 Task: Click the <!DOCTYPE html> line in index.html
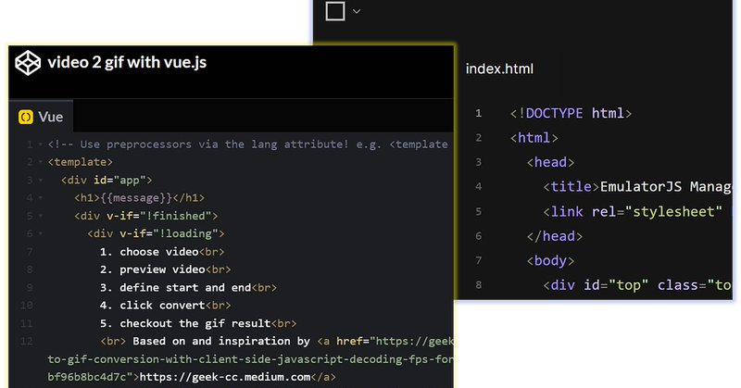(x=571, y=113)
